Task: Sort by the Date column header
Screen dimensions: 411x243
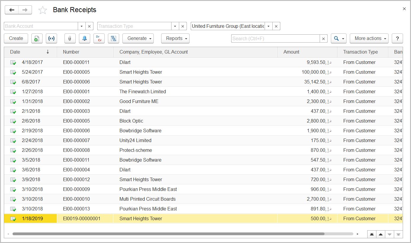Action: pos(30,52)
